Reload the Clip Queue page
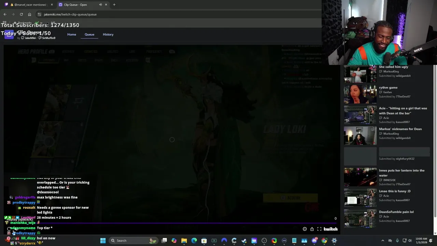The height and width of the screenshot is (246, 437). (21, 14)
